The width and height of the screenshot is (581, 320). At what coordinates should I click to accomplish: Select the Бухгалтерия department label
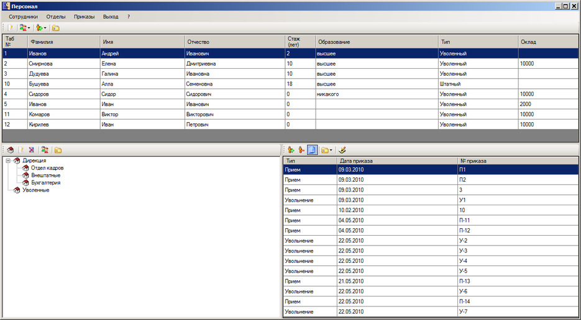pos(45,183)
